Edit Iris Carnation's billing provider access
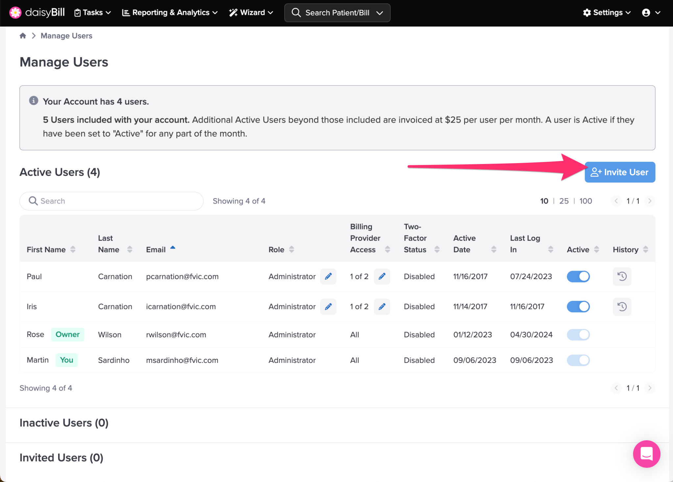 [382, 306]
